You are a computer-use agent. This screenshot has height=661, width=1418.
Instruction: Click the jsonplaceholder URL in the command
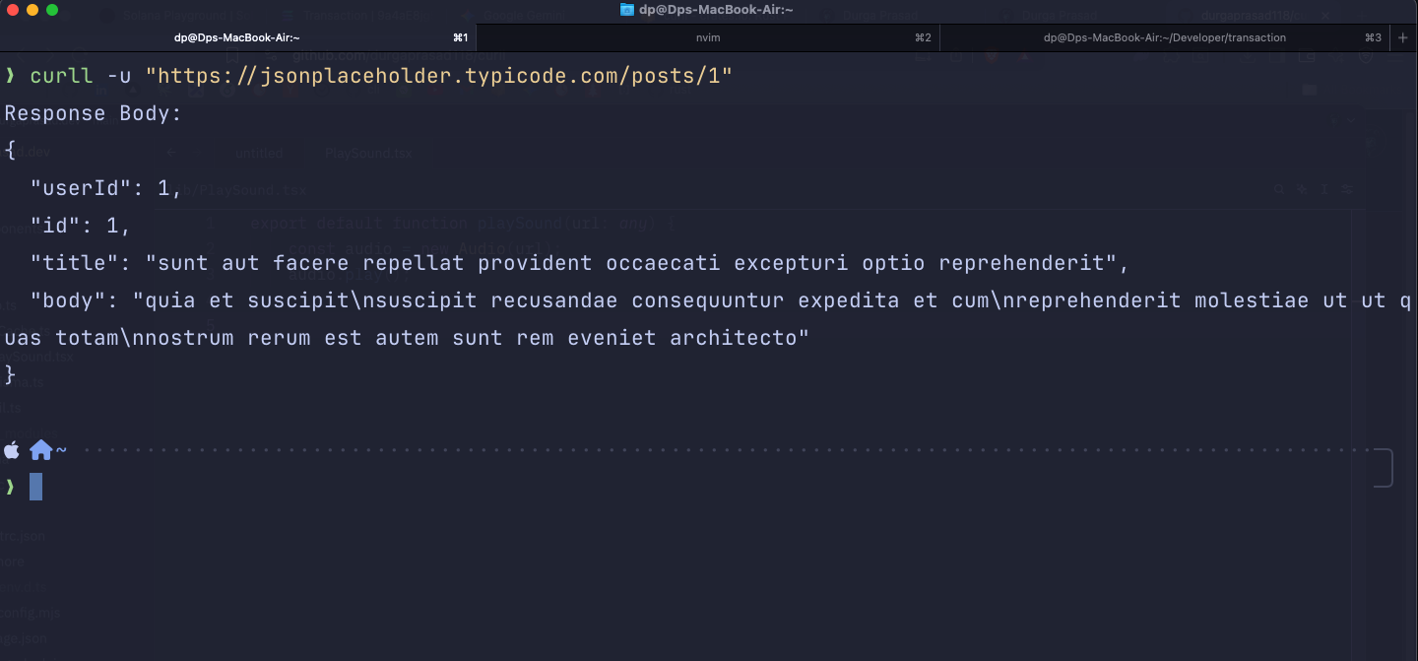[439, 76]
